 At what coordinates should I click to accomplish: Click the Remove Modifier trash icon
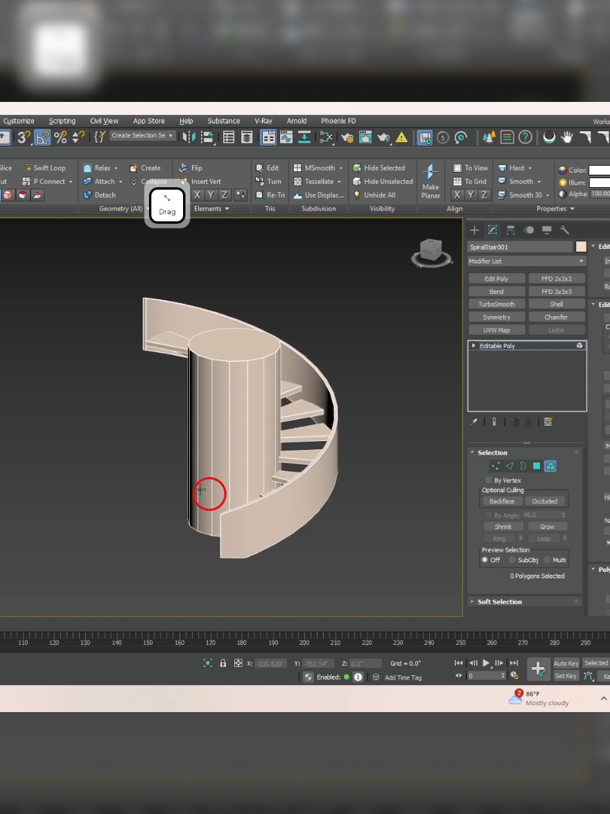(x=528, y=422)
